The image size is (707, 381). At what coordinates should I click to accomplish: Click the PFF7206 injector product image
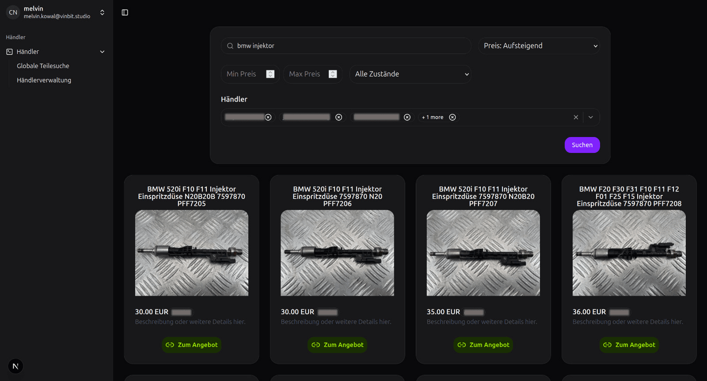pyautogui.click(x=337, y=253)
